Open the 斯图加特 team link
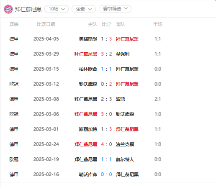216x187 pixels. click(x=88, y=129)
